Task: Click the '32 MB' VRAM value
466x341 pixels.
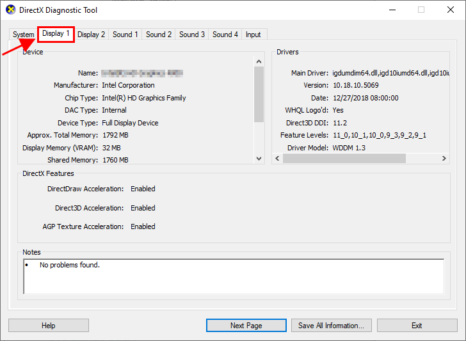Action: [x=111, y=148]
